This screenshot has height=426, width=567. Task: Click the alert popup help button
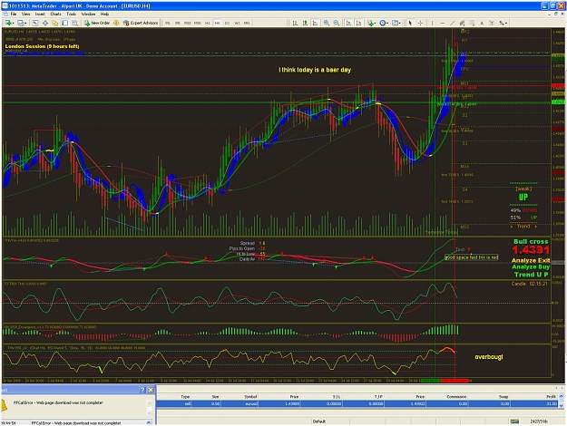tap(142, 390)
